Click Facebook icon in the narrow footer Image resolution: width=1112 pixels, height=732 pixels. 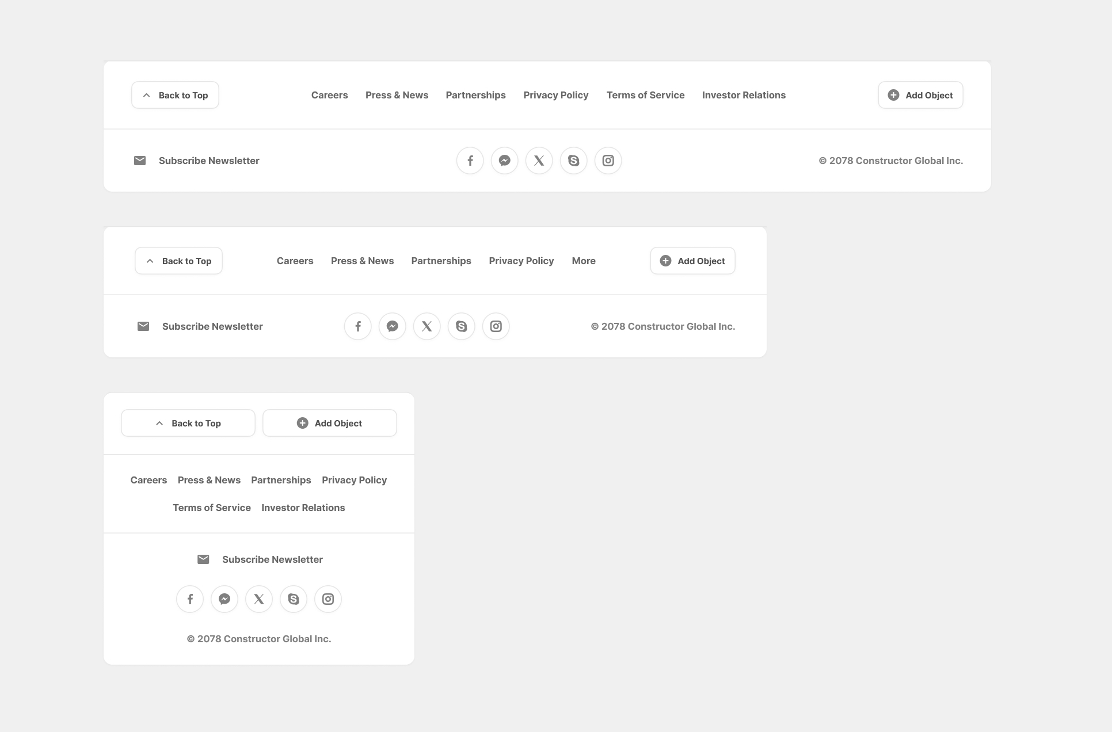click(190, 599)
